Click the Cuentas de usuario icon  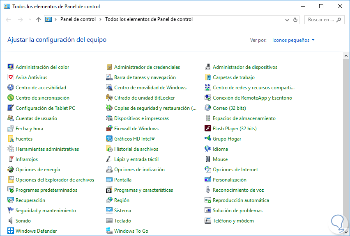coord(11,118)
